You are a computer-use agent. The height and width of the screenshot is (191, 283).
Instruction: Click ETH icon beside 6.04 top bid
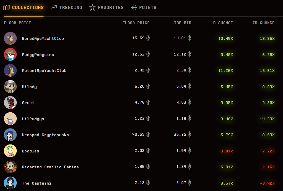click(189, 86)
